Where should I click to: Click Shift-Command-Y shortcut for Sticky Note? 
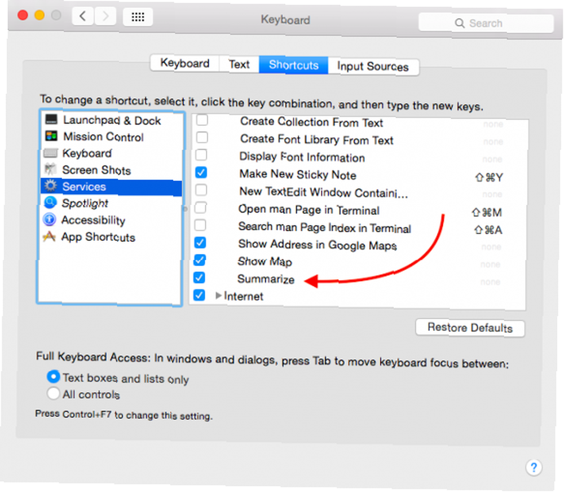point(489,178)
